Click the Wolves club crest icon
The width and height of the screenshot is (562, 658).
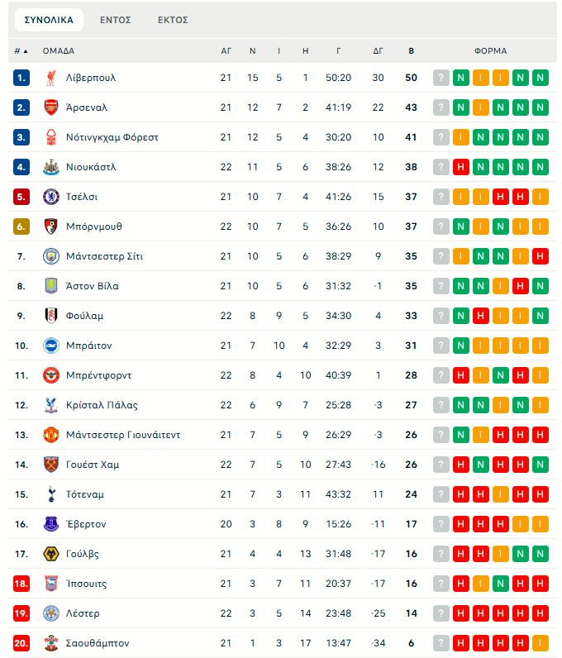[51, 554]
